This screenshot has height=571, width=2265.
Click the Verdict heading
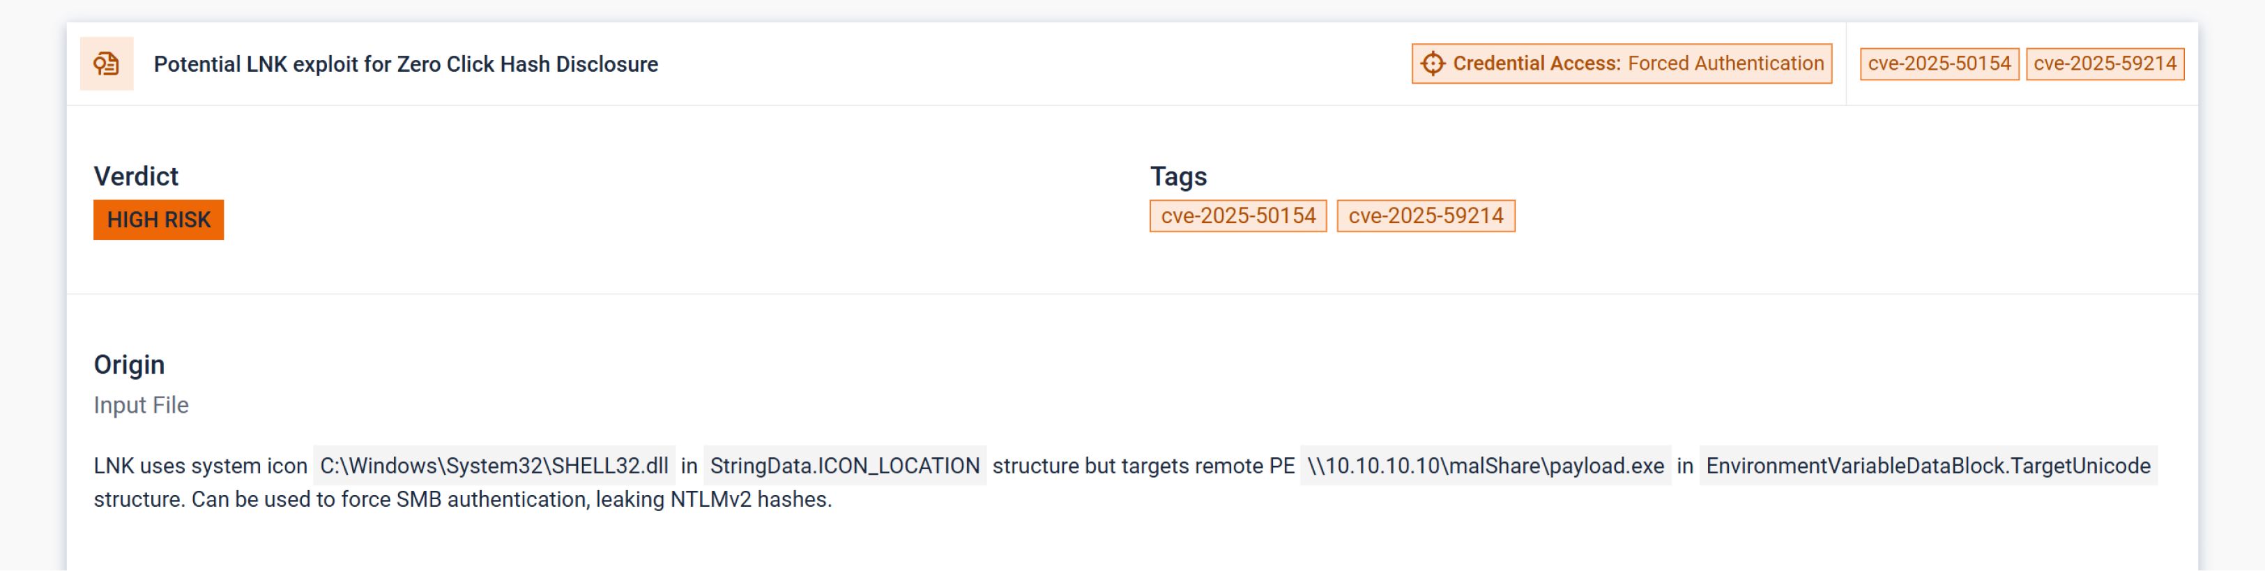point(135,176)
